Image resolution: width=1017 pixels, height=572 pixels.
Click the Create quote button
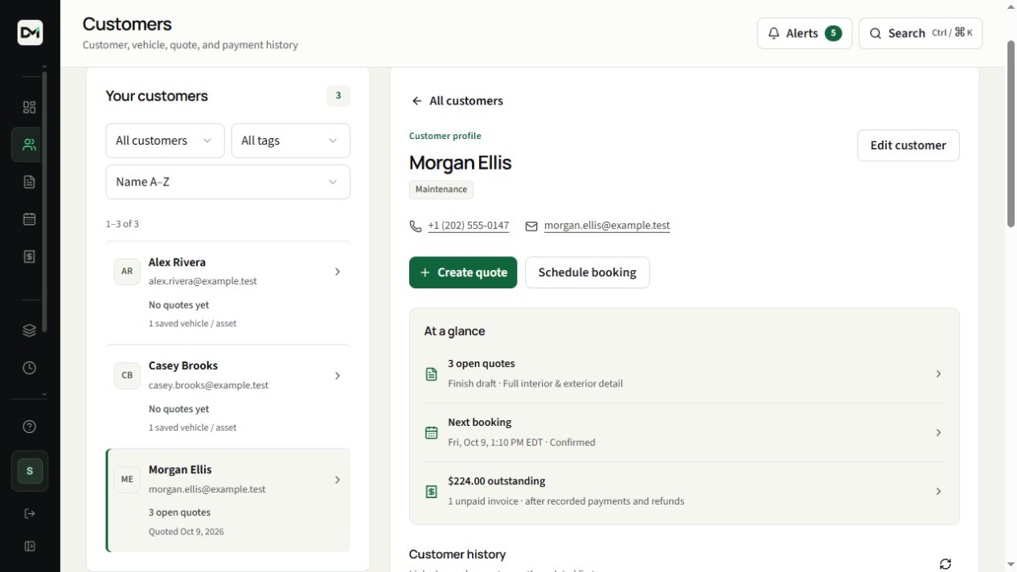coord(463,272)
